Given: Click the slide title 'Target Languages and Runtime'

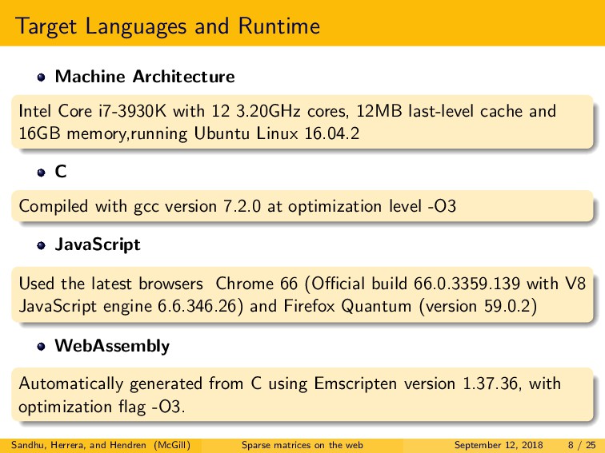Looking at the screenshot, I should [x=167, y=27].
